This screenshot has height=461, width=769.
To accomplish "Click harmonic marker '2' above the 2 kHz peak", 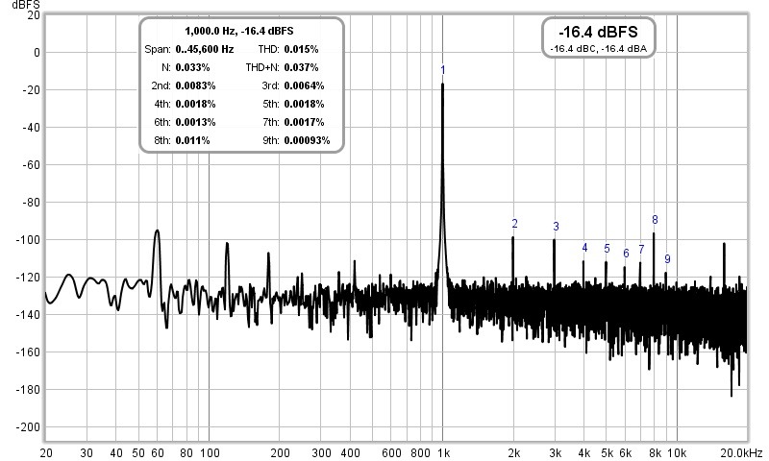I will [514, 224].
